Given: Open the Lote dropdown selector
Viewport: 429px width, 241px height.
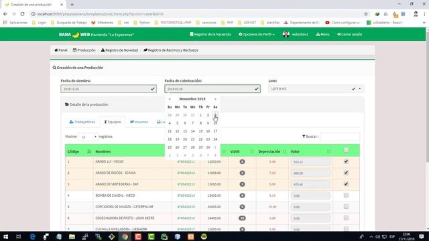Looking at the screenshot, I should [x=316, y=89].
